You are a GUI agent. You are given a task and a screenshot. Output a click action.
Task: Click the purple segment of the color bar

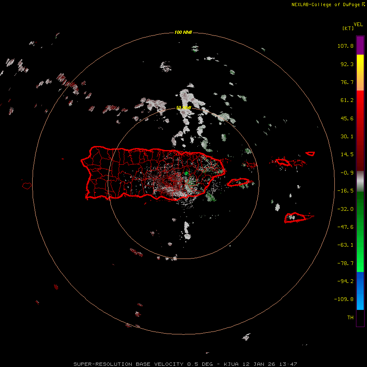pyautogui.click(x=360, y=45)
